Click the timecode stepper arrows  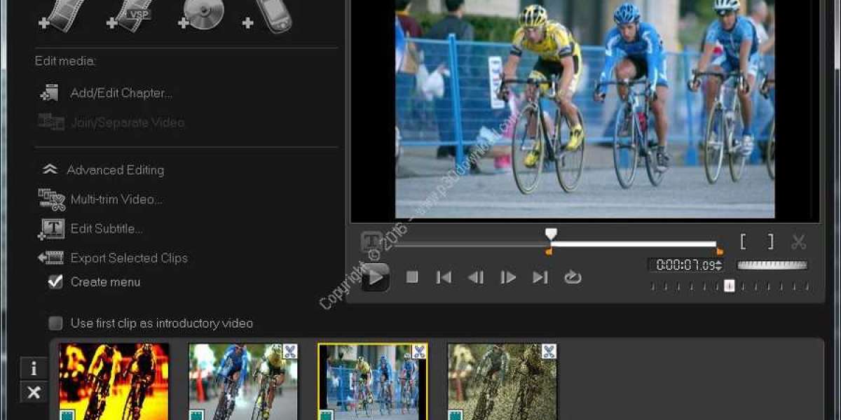pos(718,265)
